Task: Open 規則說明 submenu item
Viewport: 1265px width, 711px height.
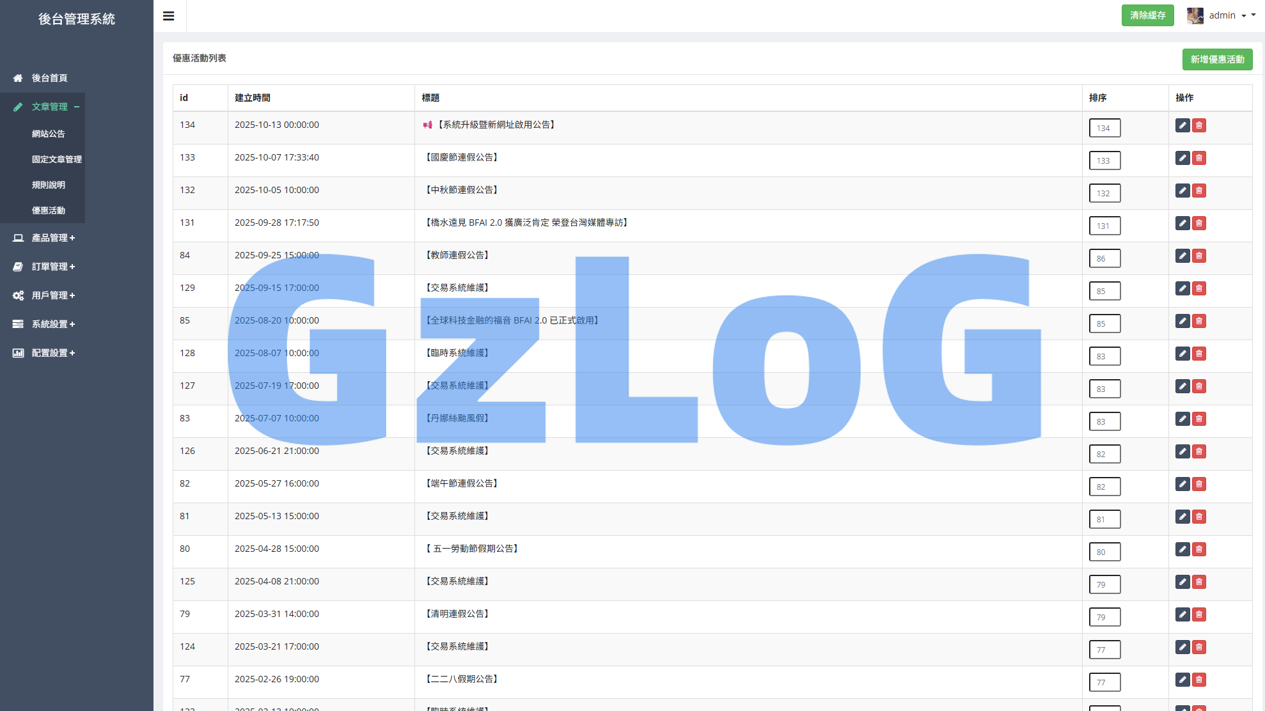Action: (49, 185)
